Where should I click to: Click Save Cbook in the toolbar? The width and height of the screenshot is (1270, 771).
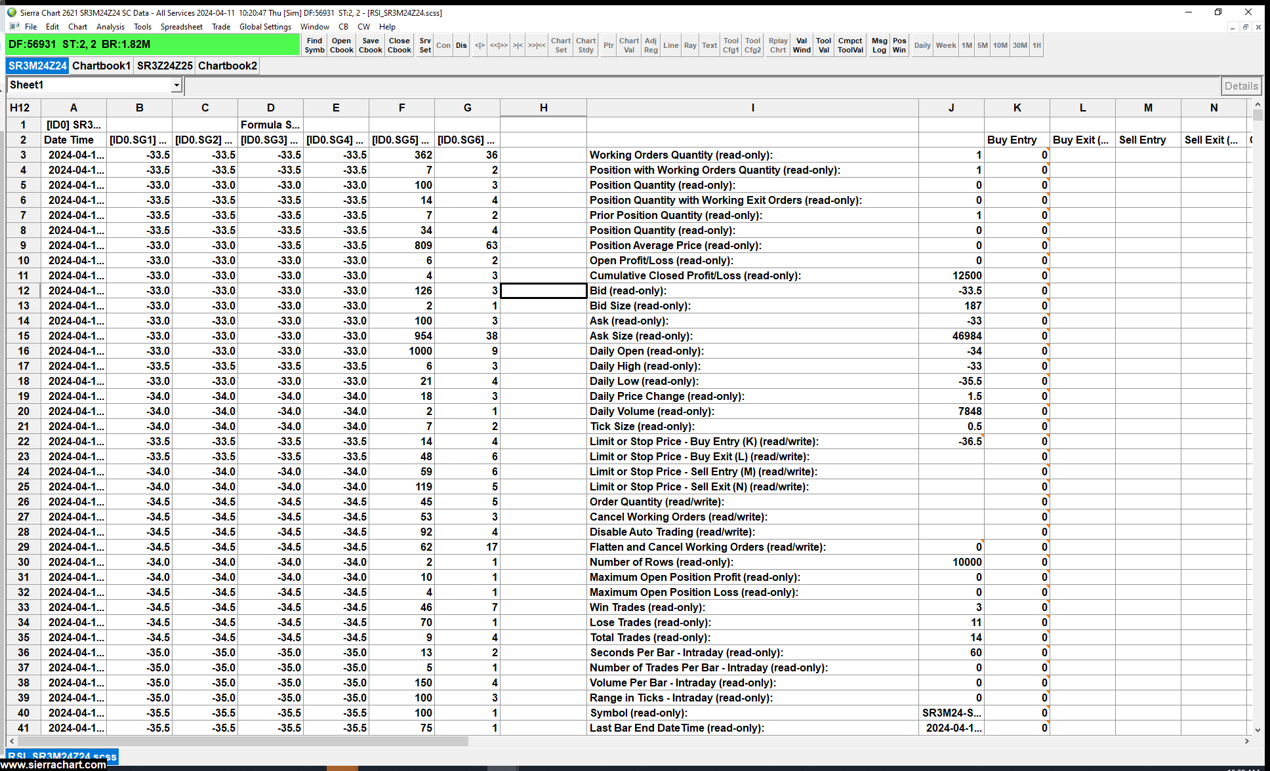(370, 45)
